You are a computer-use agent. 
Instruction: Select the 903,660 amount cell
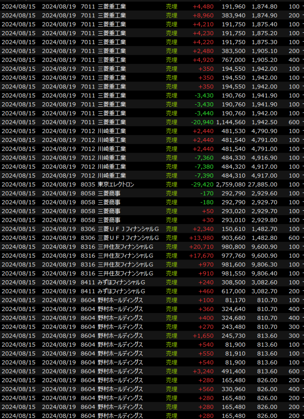[234, 238]
